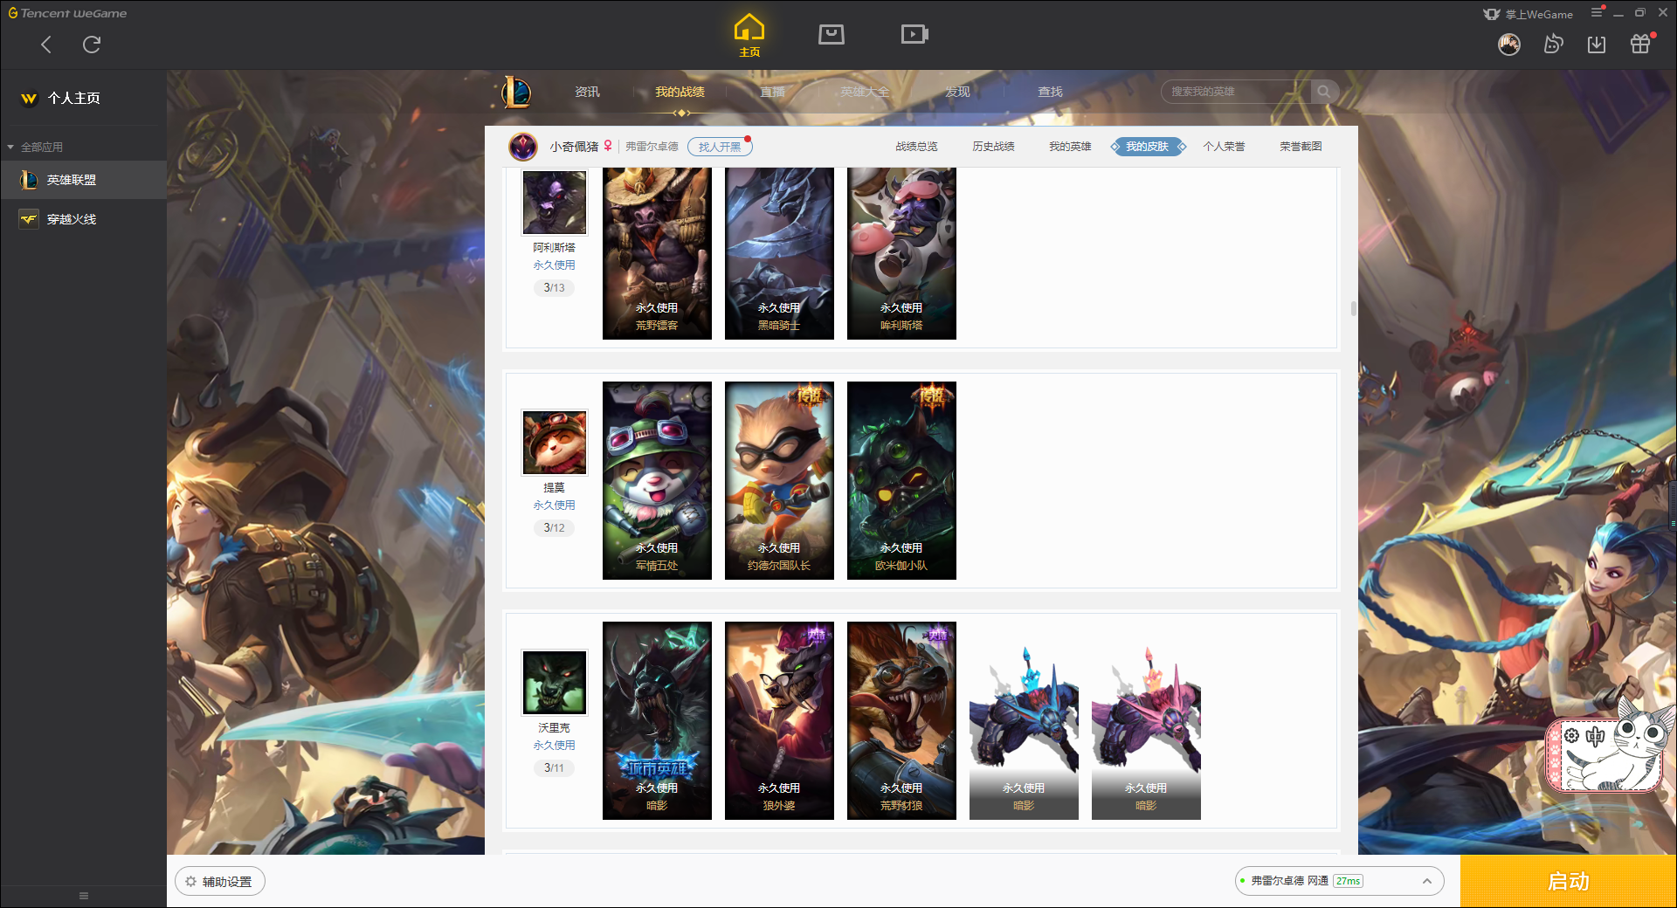The image size is (1677, 908).
Task: Click the 找人开黑 button
Action: (719, 147)
